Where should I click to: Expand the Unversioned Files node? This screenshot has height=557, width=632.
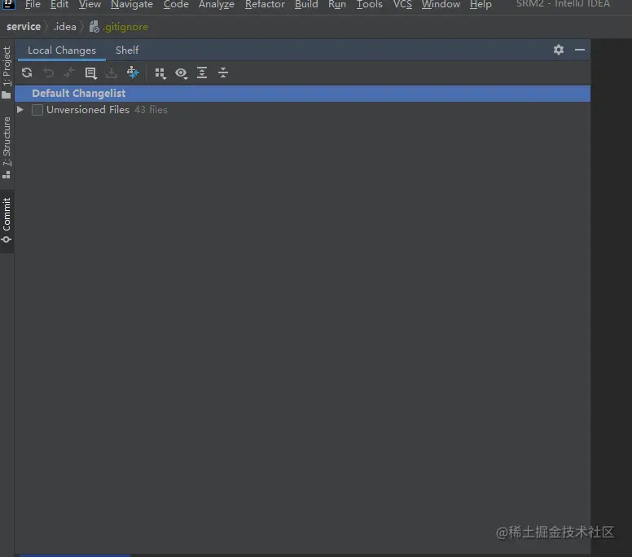click(x=20, y=110)
